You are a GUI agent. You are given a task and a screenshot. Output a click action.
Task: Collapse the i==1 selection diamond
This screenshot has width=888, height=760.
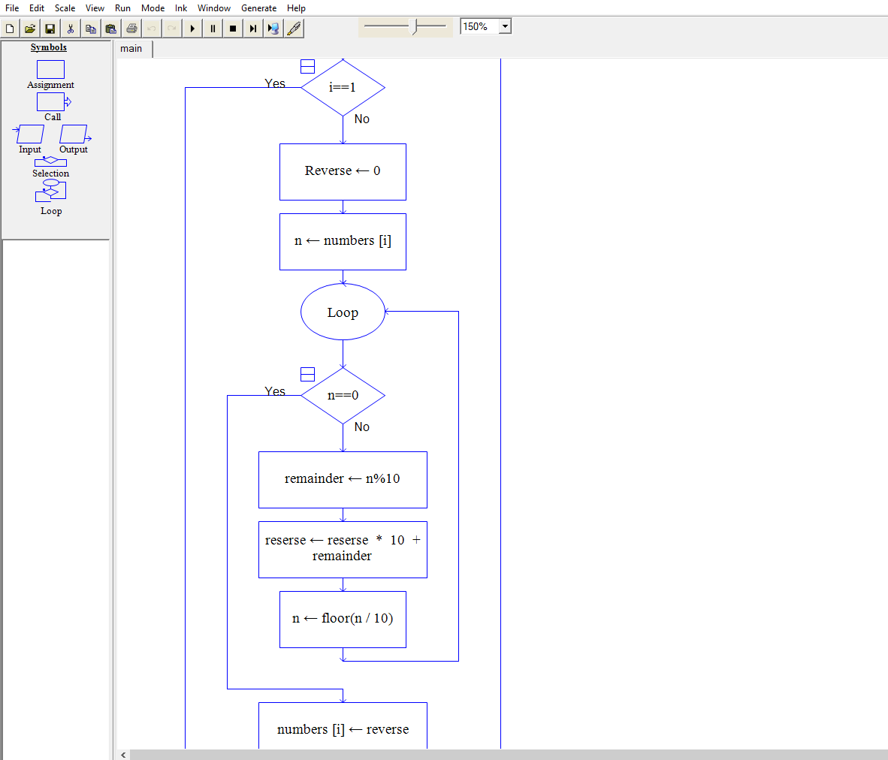307,66
